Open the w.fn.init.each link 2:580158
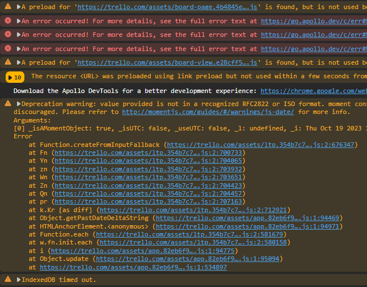Image resolution: width=367 pixels, height=287 pixels. pos(193,242)
